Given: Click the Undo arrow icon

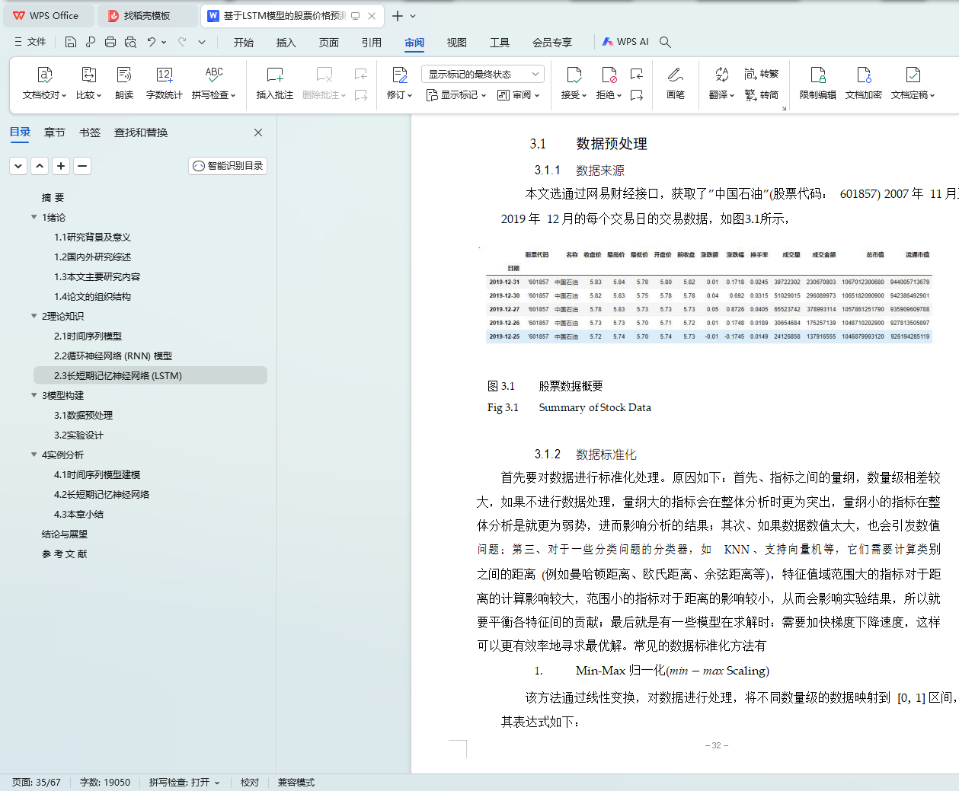Looking at the screenshot, I should coord(152,42).
